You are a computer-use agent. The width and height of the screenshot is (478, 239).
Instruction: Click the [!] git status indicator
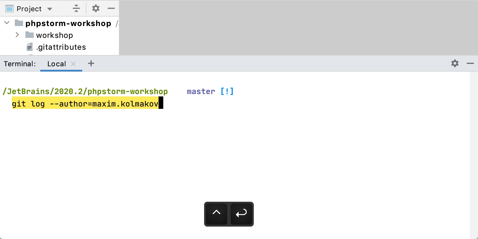[227, 91]
